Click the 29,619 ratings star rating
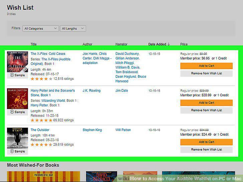 52,145
